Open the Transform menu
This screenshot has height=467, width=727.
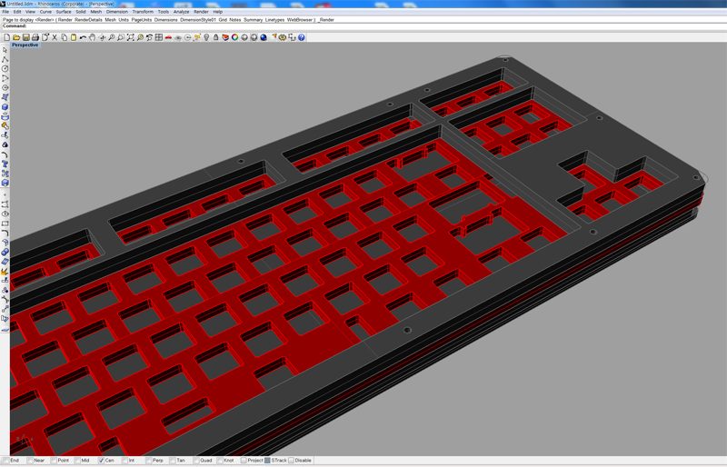pos(143,12)
